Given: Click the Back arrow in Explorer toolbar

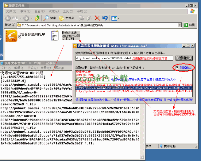Looking at the screenshot, I should [x=8, y=18].
